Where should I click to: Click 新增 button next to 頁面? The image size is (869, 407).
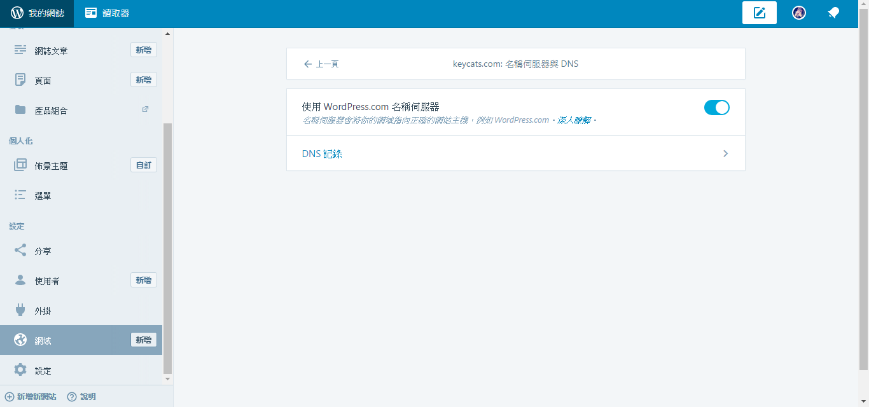click(x=144, y=79)
